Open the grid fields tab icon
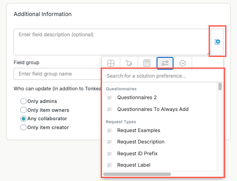The width and height of the screenshot is (237, 181). [111, 63]
